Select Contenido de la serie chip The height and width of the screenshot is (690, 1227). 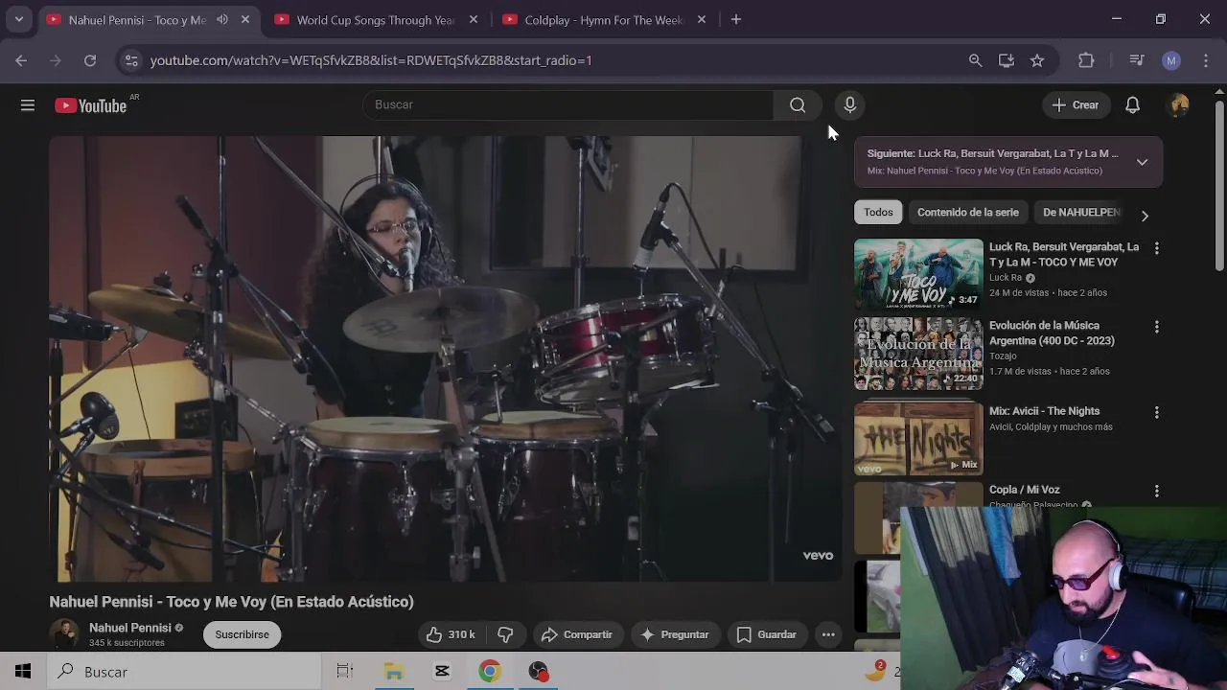tap(968, 213)
